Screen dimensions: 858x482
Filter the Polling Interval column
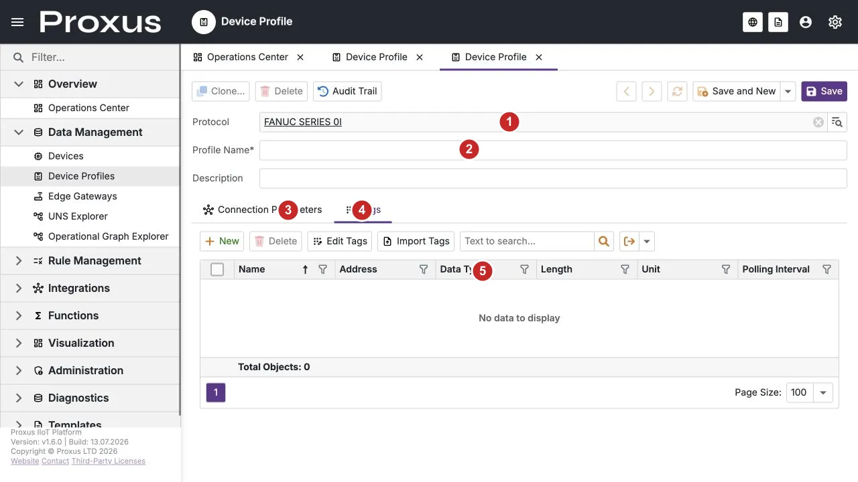click(x=827, y=269)
